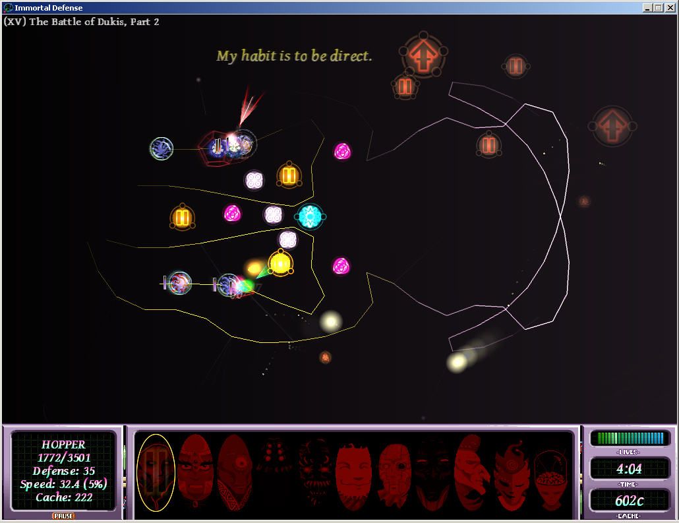679x523 pixels.
Task: Select the second mask with striped brow
Action: [195, 471]
